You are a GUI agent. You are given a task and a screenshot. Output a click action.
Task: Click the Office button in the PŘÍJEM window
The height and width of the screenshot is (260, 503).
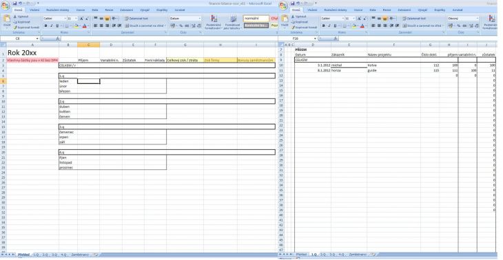pyautogui.click(x=283, y=6)
